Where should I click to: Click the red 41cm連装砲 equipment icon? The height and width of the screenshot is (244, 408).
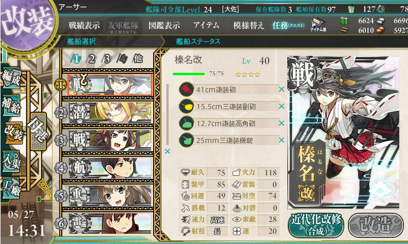[187, 90]
